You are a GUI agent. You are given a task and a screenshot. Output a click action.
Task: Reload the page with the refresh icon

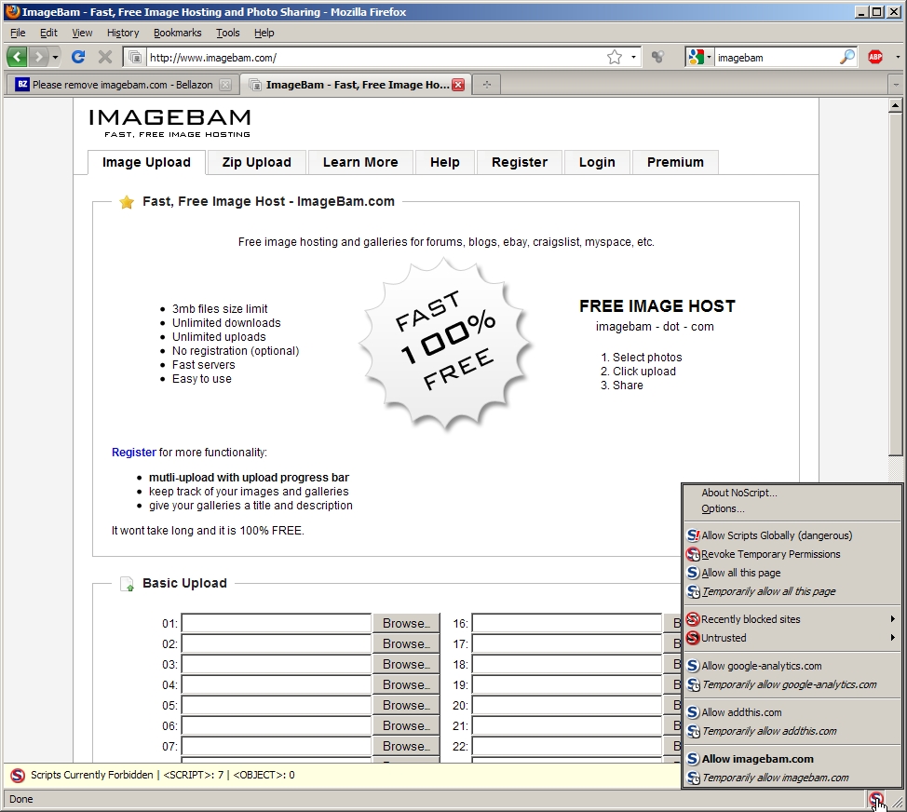pos(78,57)
